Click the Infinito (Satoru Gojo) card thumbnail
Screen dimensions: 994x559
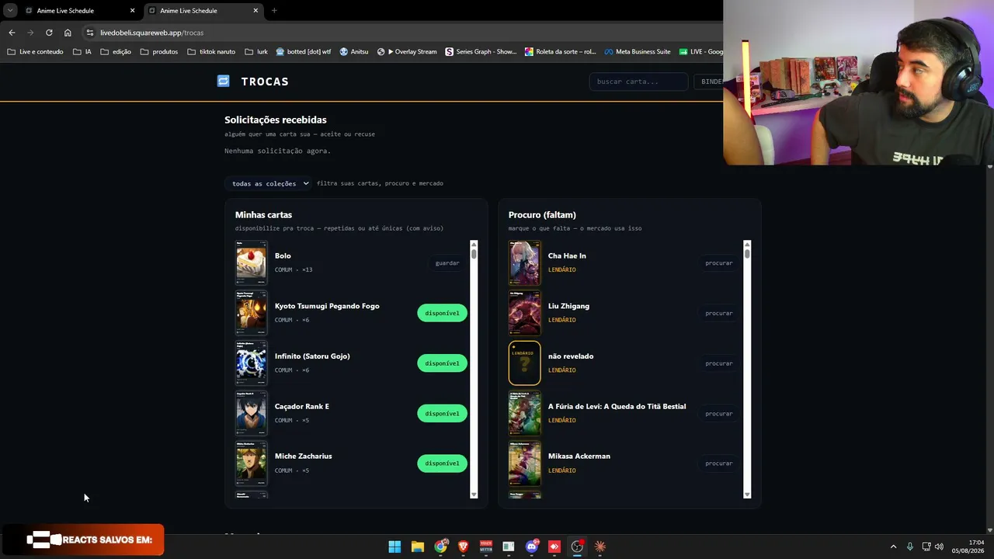click(x=251, y=363)
